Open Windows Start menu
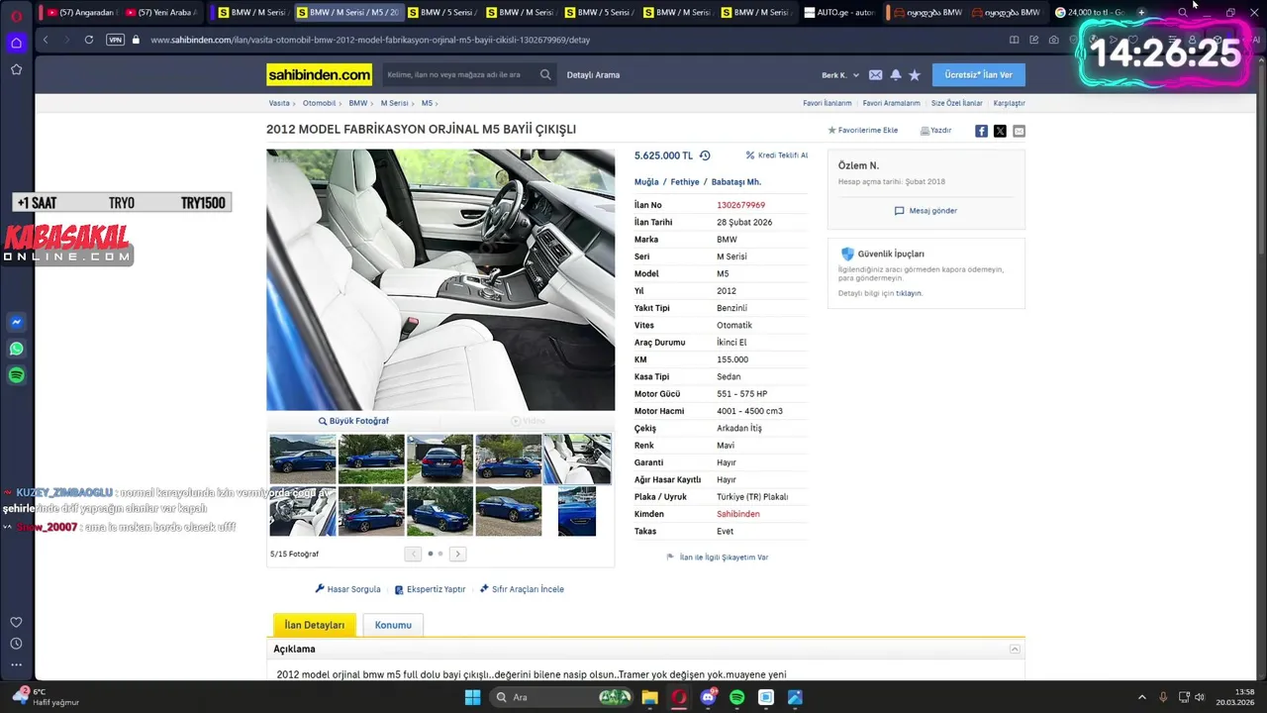1267x713 pixels. click(x=472, y=697)
